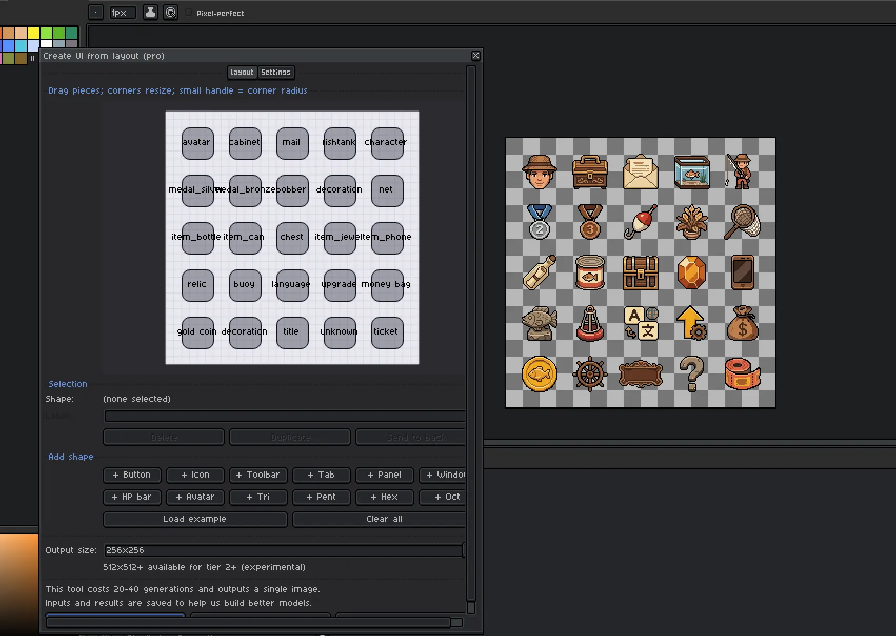Viewport: 896px width, 636px height.
Task: Select the net piece in layout
Action: tap(387, 190)
